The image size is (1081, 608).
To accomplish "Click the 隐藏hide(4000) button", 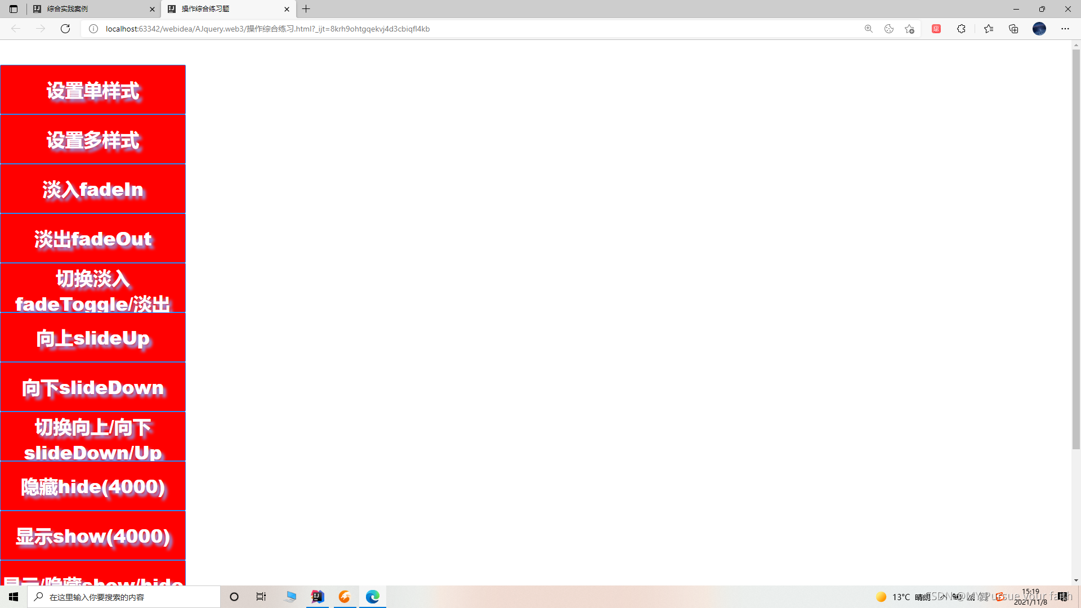I will (93, 486).
